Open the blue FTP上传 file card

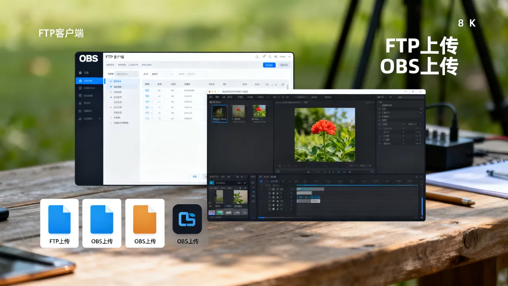60,223
